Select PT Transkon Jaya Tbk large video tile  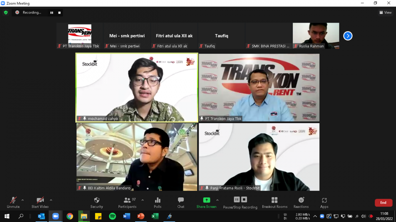(x=259, y=87)
